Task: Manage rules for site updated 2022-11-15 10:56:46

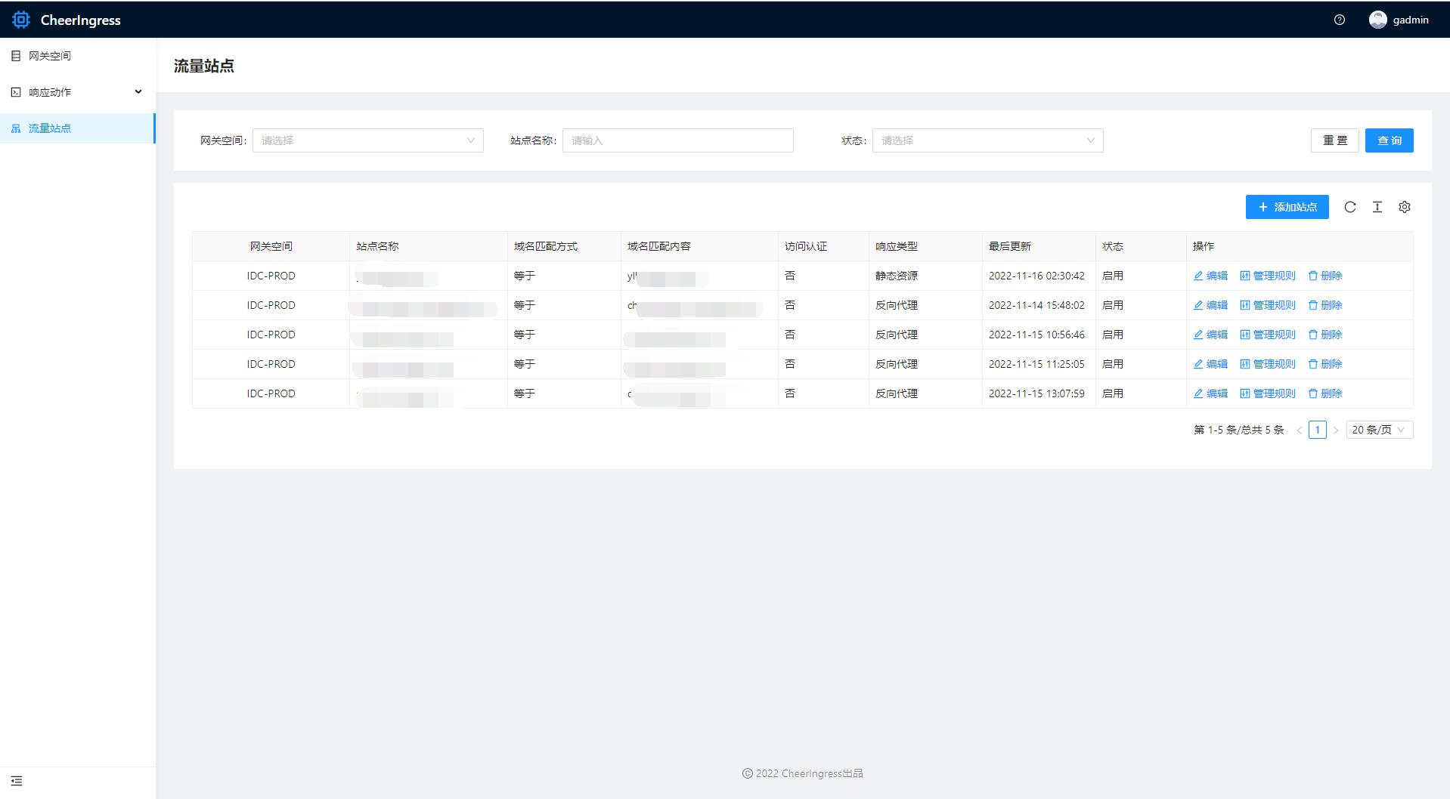Action: coord(1268,335)
